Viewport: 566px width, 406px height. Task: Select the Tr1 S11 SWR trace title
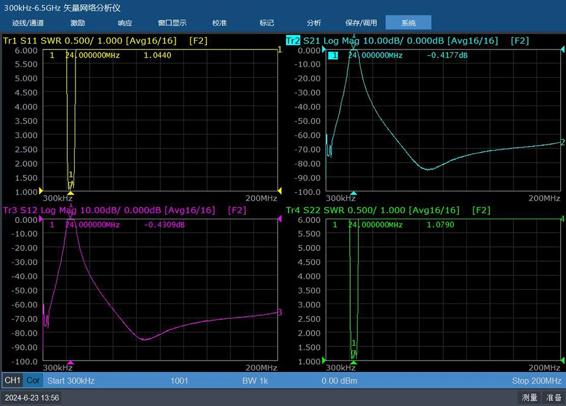pyautogui.click(x=105, y=41)
